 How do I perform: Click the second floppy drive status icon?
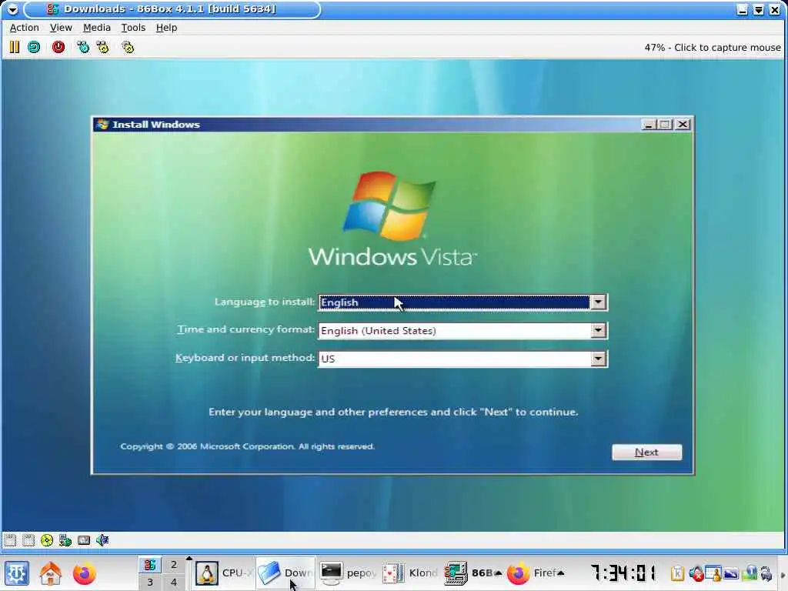point(28,540)
